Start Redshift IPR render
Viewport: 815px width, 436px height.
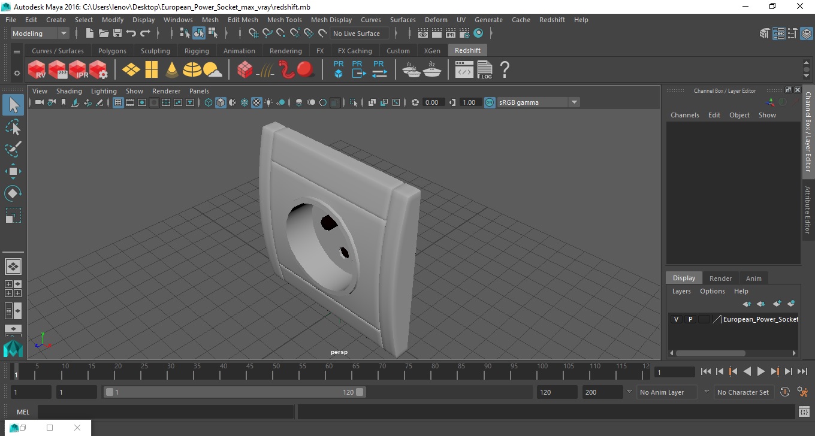pyautogui.click(x=78, y=70)
